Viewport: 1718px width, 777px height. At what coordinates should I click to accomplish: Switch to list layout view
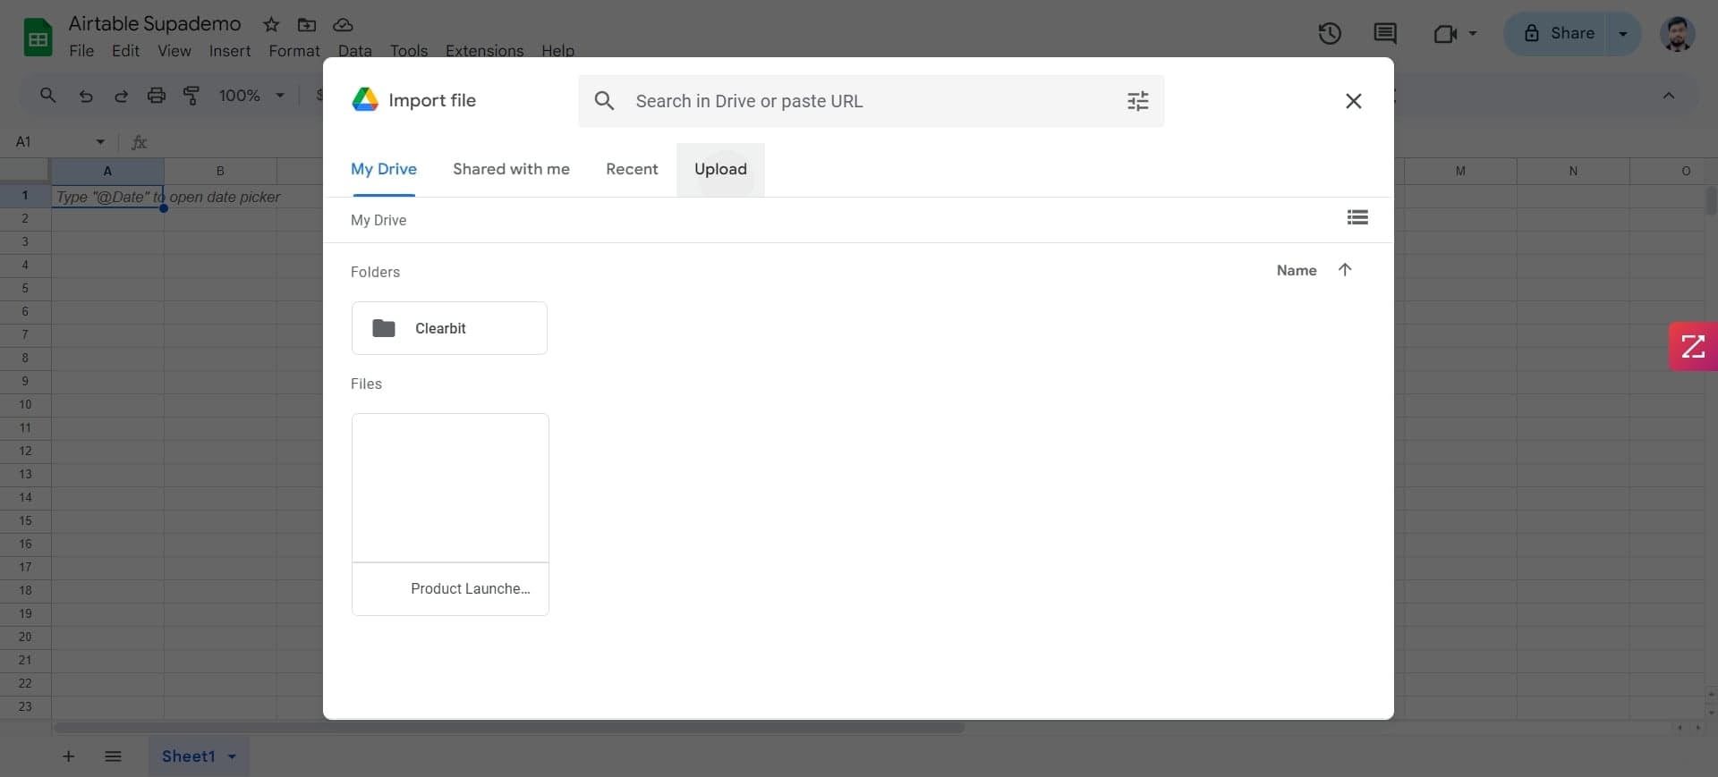pyautogui.click(x=1357, y=217)
